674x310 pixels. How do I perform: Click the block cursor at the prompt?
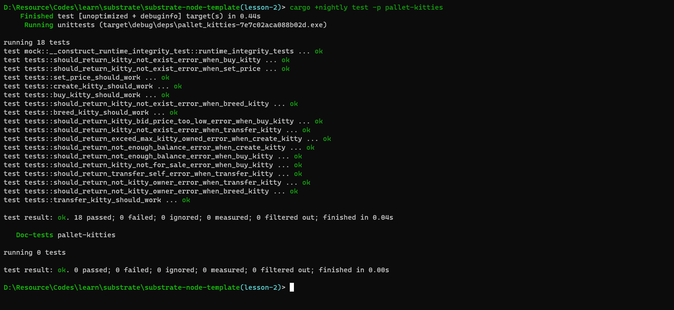pos(292,287)
